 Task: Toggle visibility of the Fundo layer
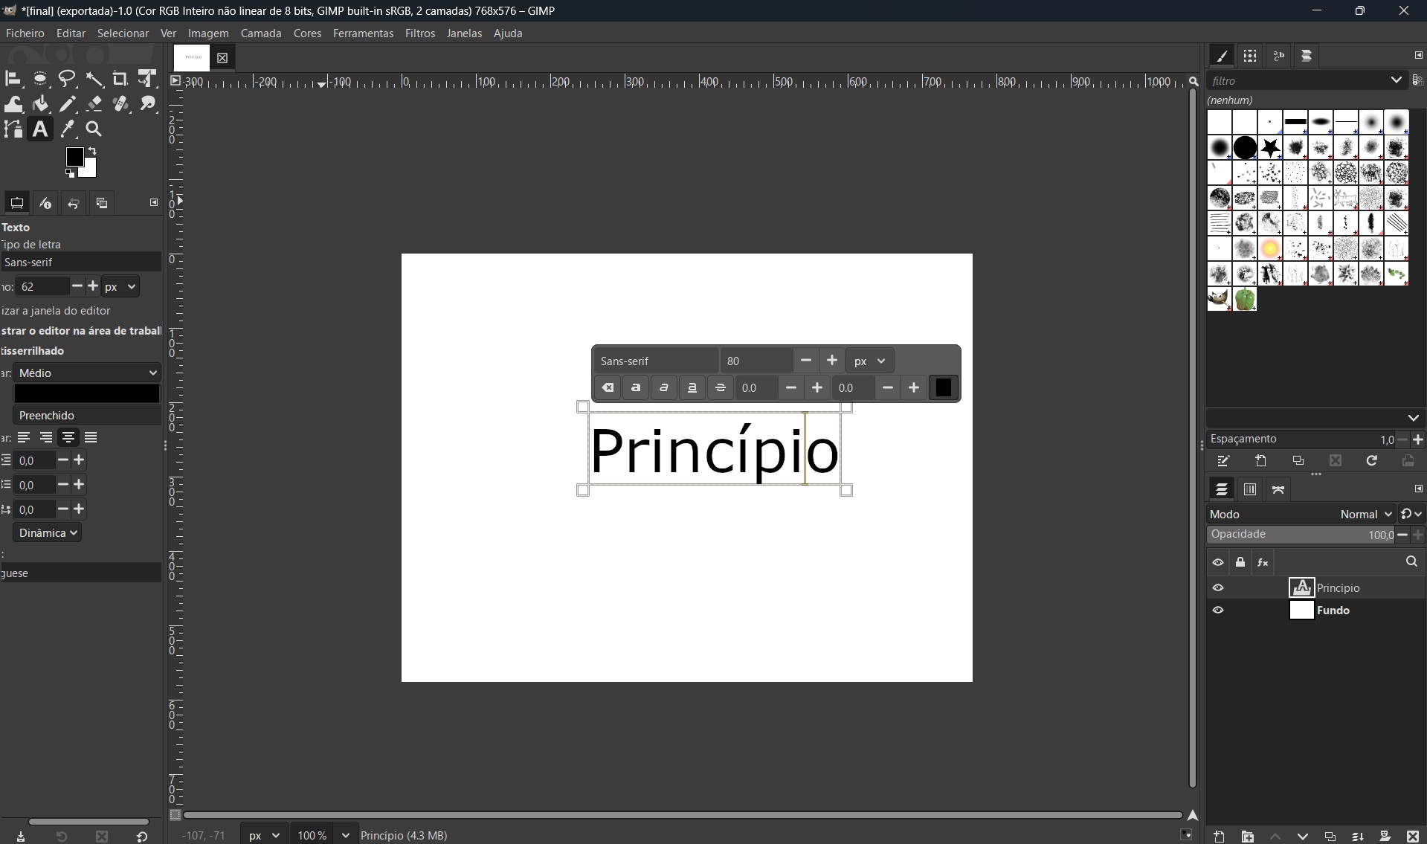(1217, 611)
